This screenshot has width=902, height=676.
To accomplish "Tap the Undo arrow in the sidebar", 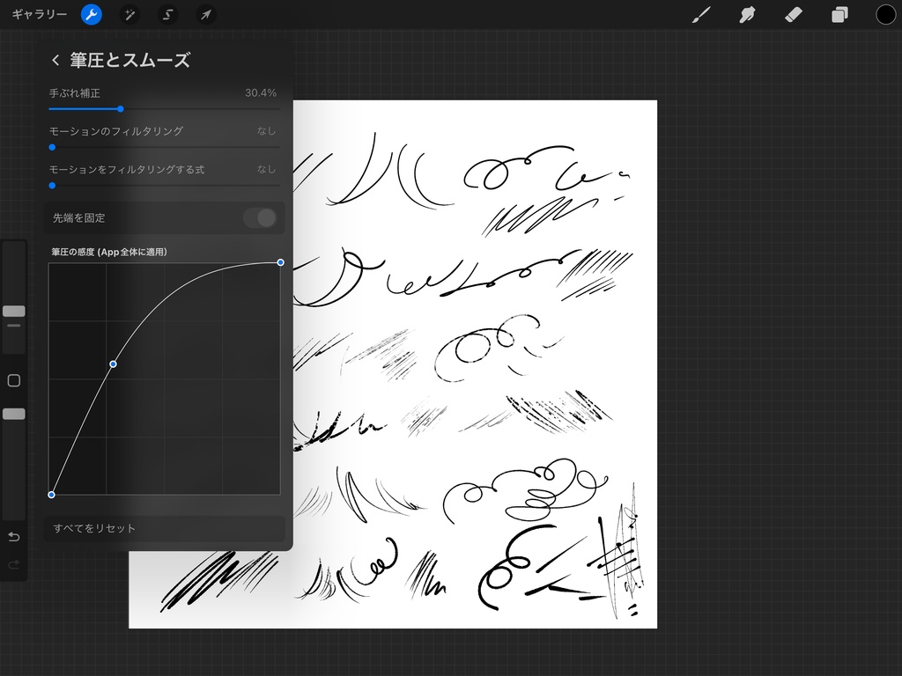I will pyautogui.click(x=14, y=536).
